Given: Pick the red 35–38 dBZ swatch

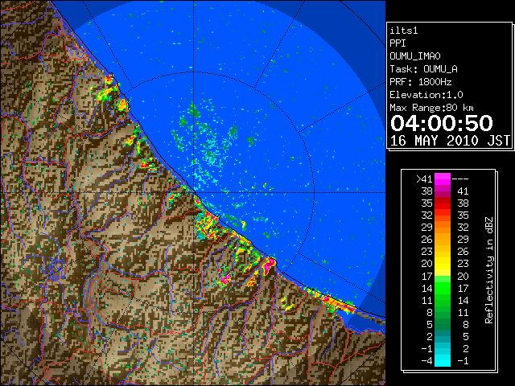Looking at the screenshot, I should [443, 203].
